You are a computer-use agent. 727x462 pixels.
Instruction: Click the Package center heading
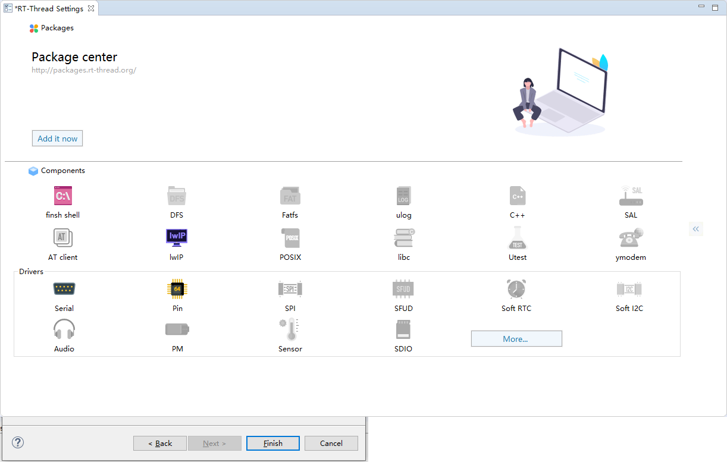tap(74, 57)
